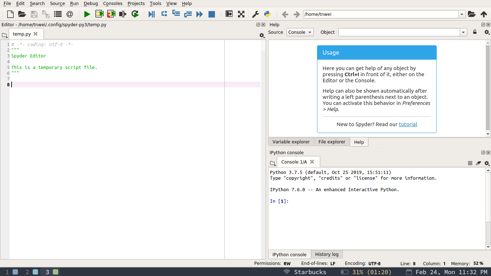Image resolution: width=491 pixels, height=276 pixels.
Task: Start debugging the file
Action: pyautogui.click(x=152, y=14)
